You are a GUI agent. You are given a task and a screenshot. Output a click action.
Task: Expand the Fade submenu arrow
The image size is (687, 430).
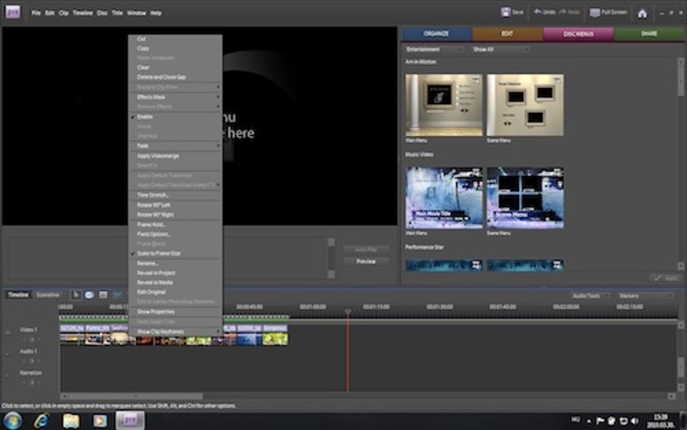pos(218,146)
